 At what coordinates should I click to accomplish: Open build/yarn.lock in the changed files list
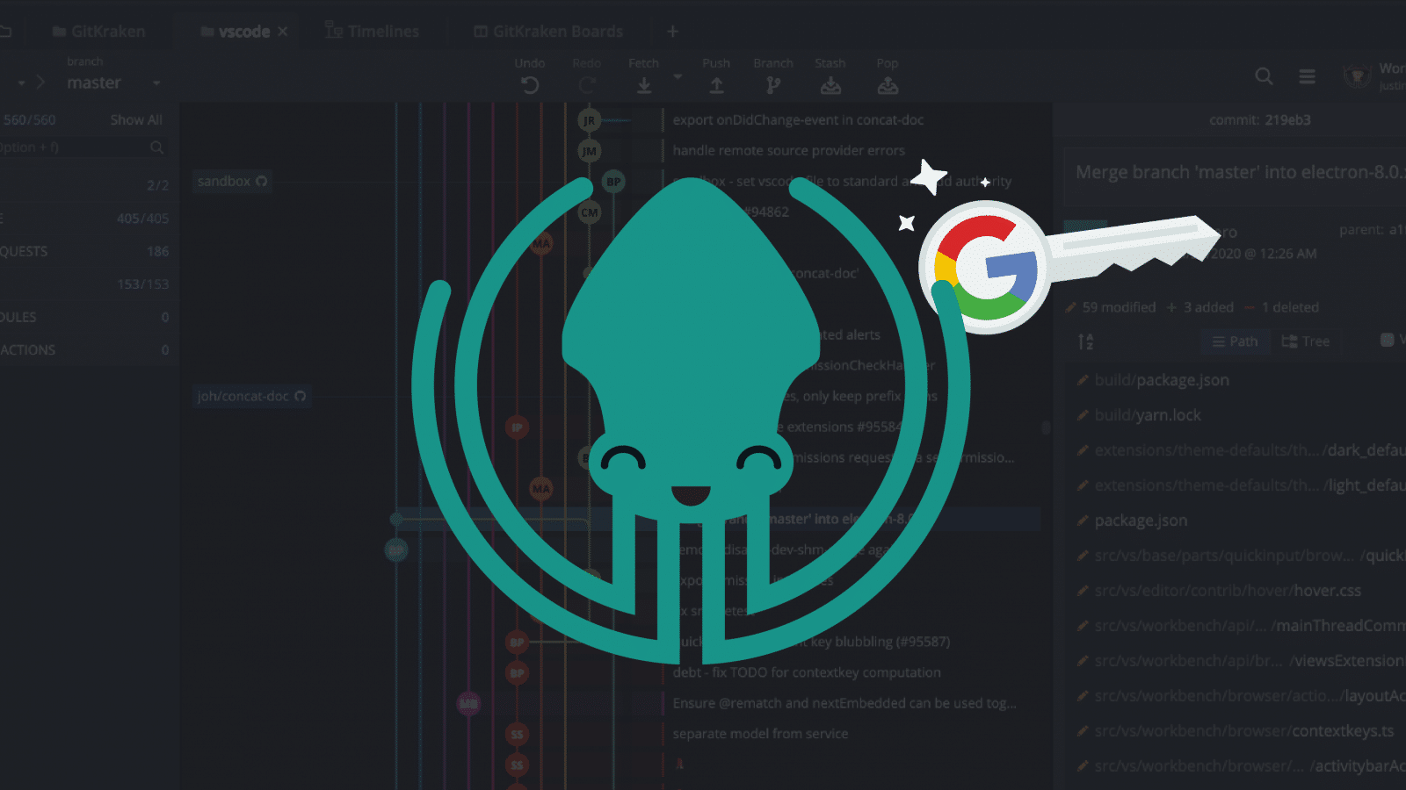coord(1148,415)
